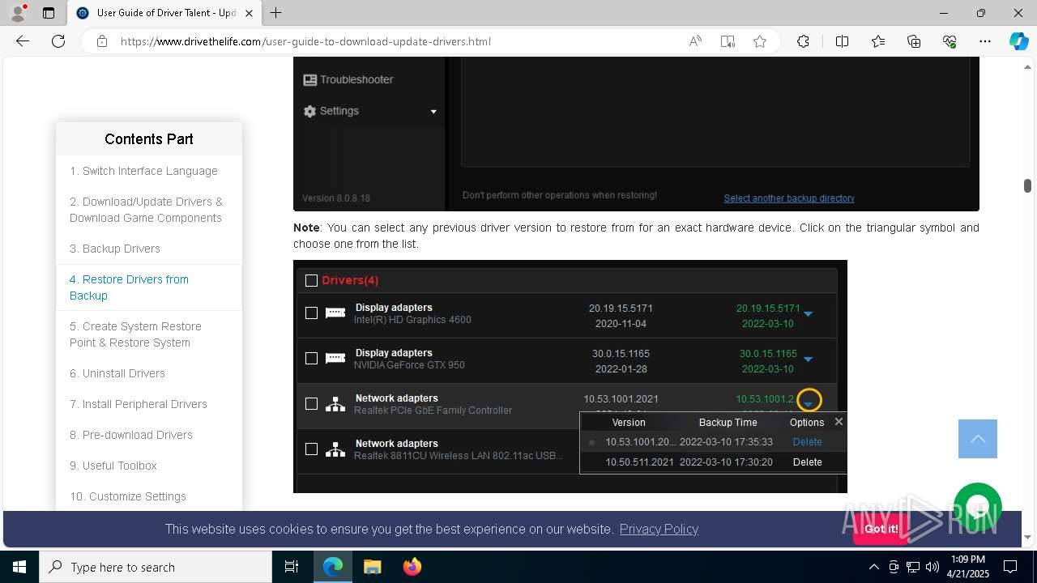
Task: Show hidden tray icons
Action: [873, 567]
